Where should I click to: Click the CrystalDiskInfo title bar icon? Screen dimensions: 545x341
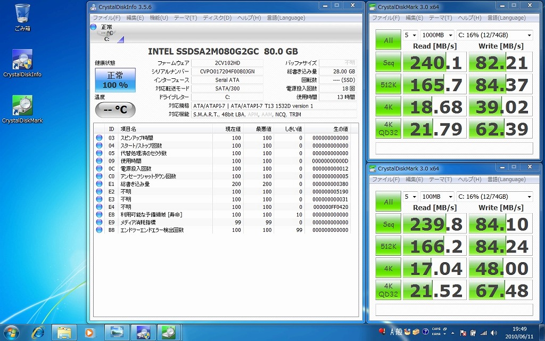[93, 6]
